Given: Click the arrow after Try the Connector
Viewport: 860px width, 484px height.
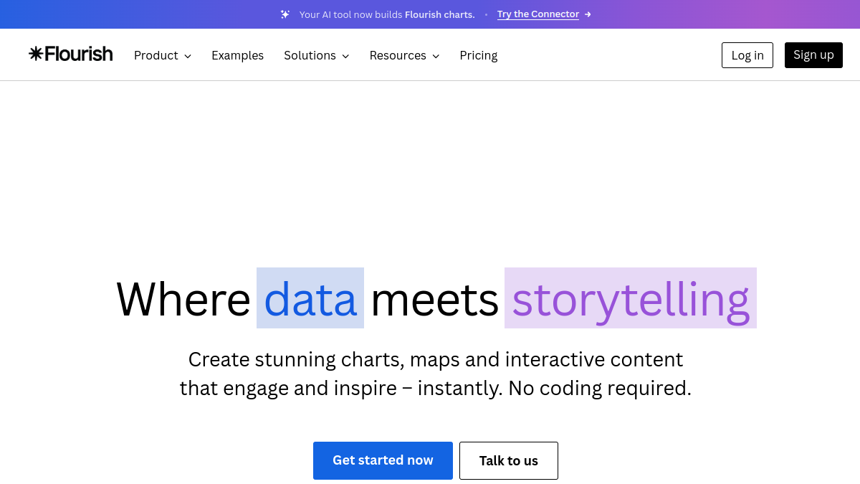Looking at the screenshot, I should [x=588, y=14].
